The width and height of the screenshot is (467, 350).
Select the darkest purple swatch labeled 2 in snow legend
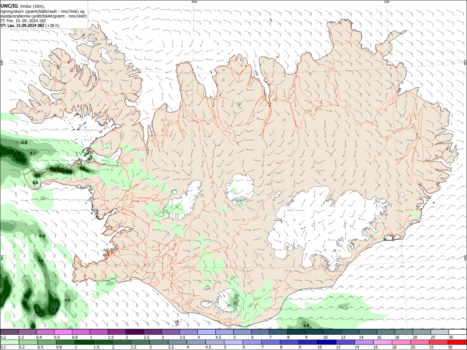134,332
